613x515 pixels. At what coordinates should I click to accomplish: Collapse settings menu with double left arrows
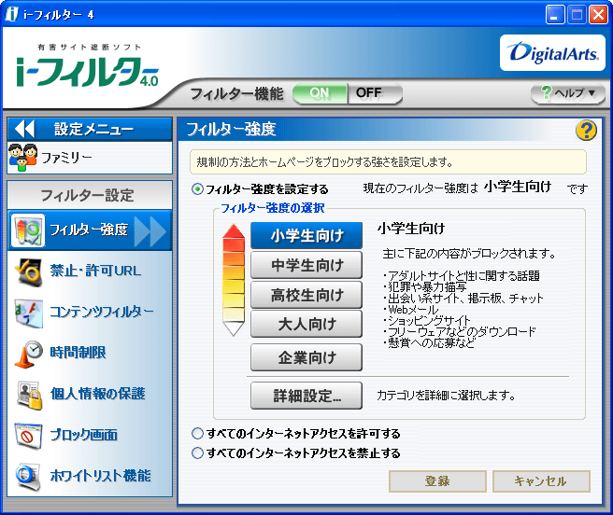click(24, 130)
